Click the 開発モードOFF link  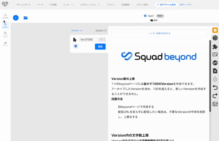(x=186, y=5)
